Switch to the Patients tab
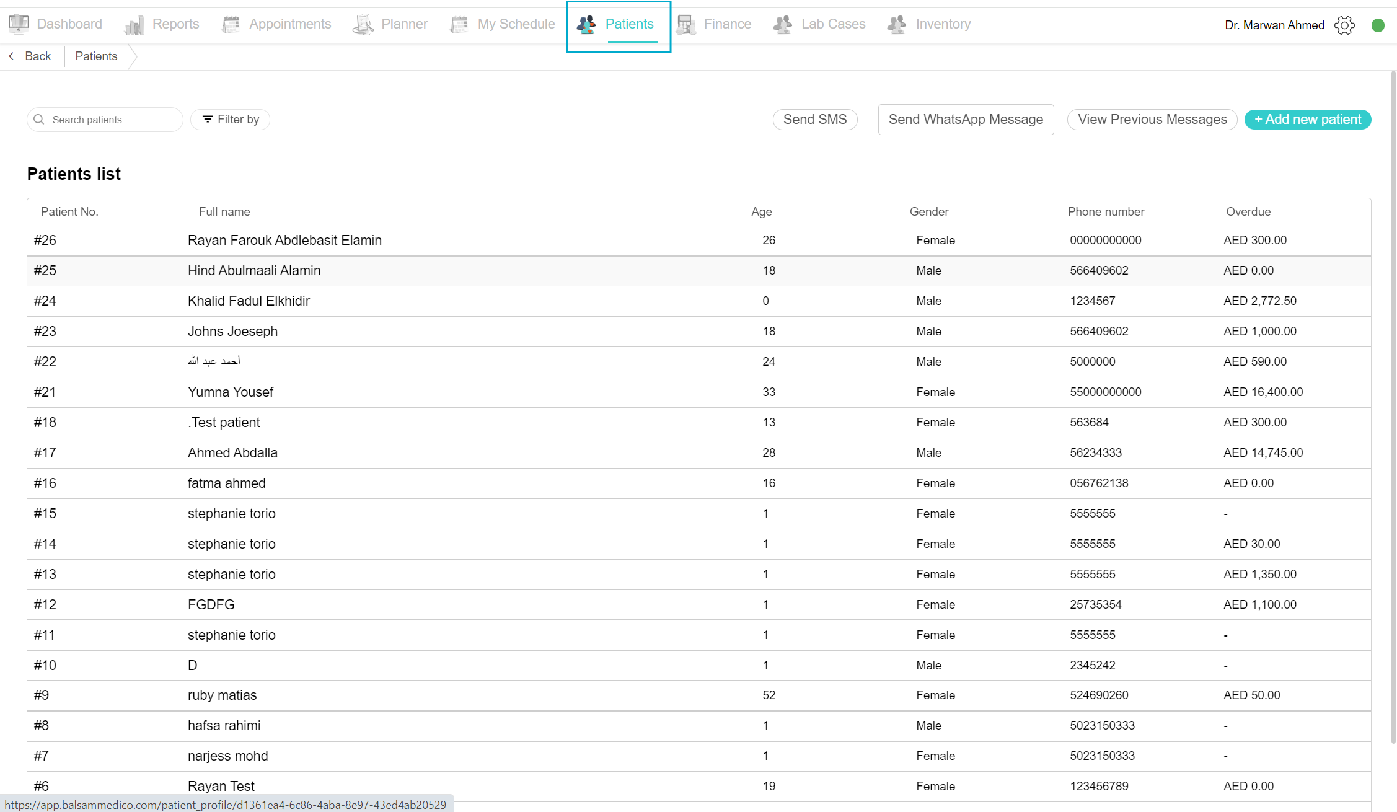This screenshot has height=812, width=1397. (x=619, y=26)
